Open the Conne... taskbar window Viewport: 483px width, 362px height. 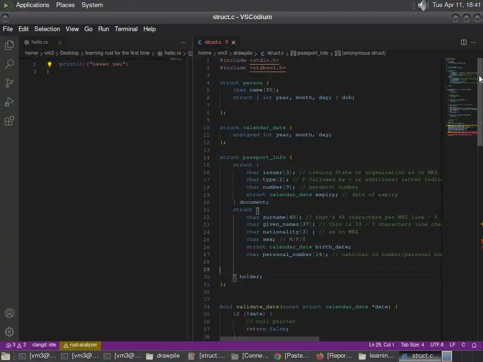[x=250, y=356]
